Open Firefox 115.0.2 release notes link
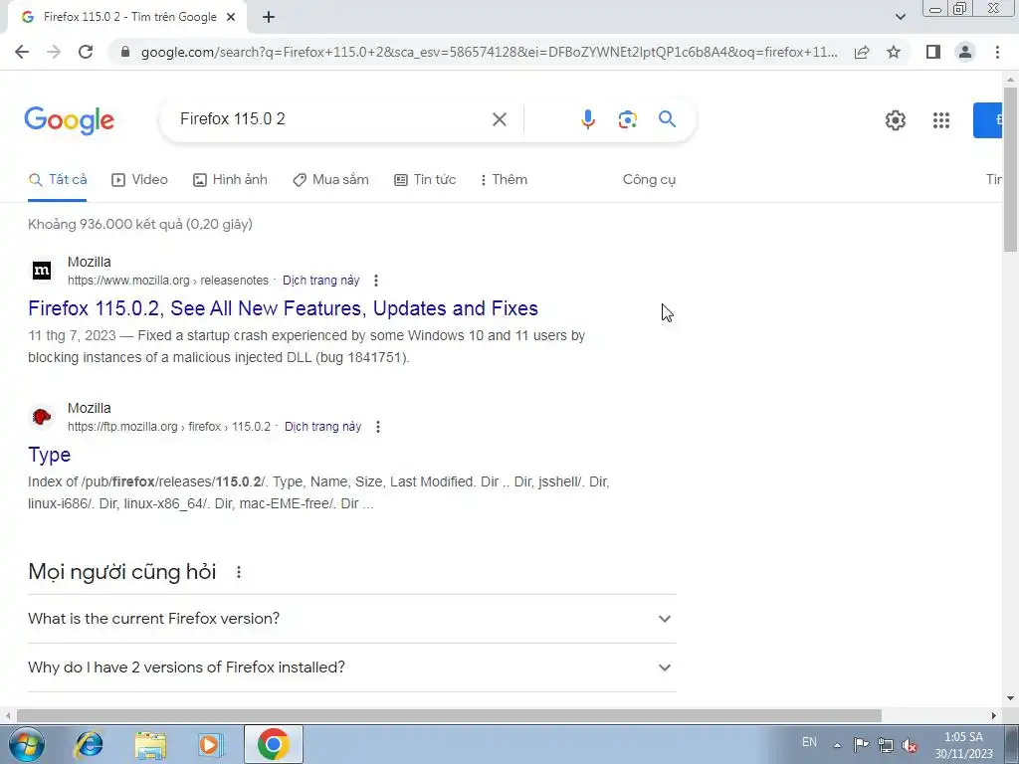Viewport: 1019px width, 764px height. point(284,308)
